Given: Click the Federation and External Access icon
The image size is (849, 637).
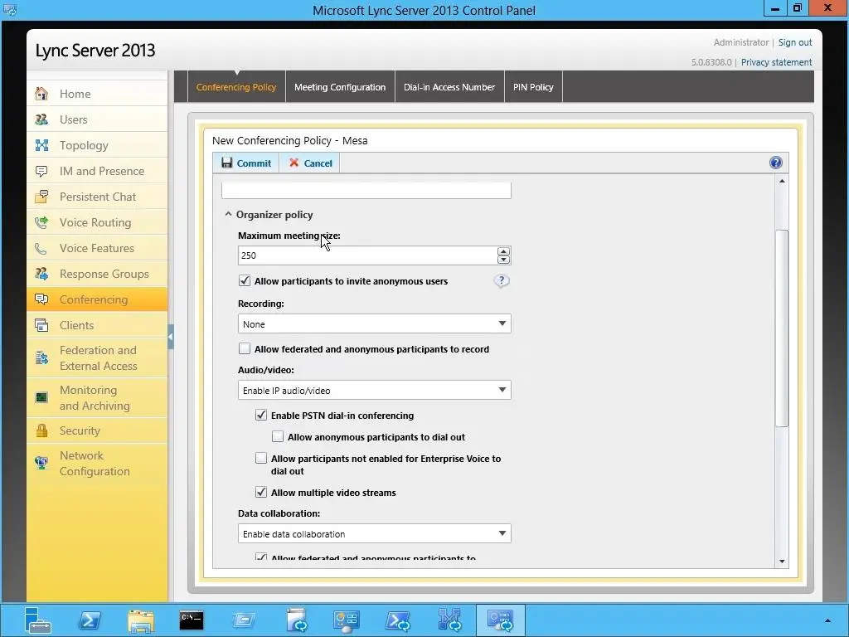Looking at the screenshot, I should [41, 358].
